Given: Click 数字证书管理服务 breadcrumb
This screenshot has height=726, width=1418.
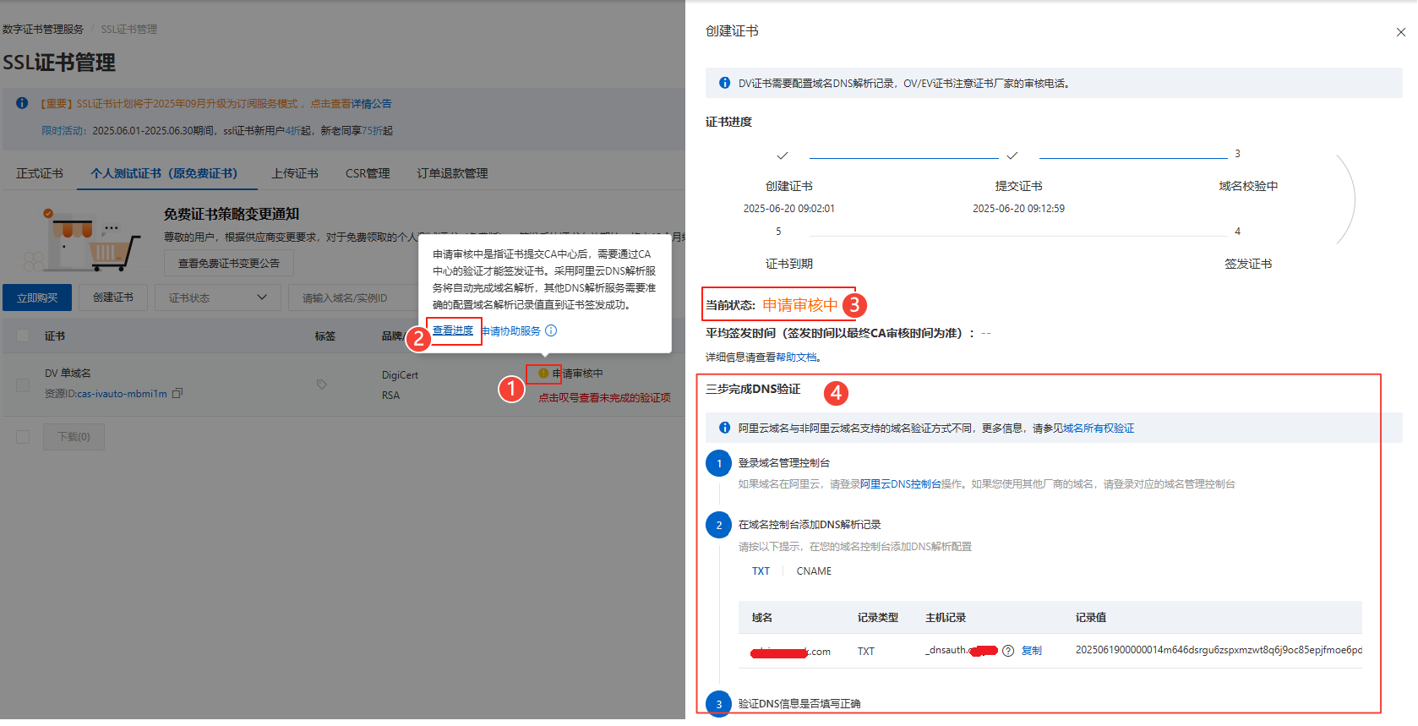Looking at the screenshot, I should coord(43,29).
